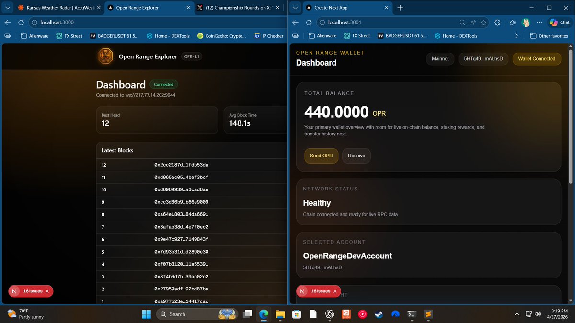Switch to Championship Rounds on X tab
This screenshot has width=575, height=323.
click(x=239, y=8)
